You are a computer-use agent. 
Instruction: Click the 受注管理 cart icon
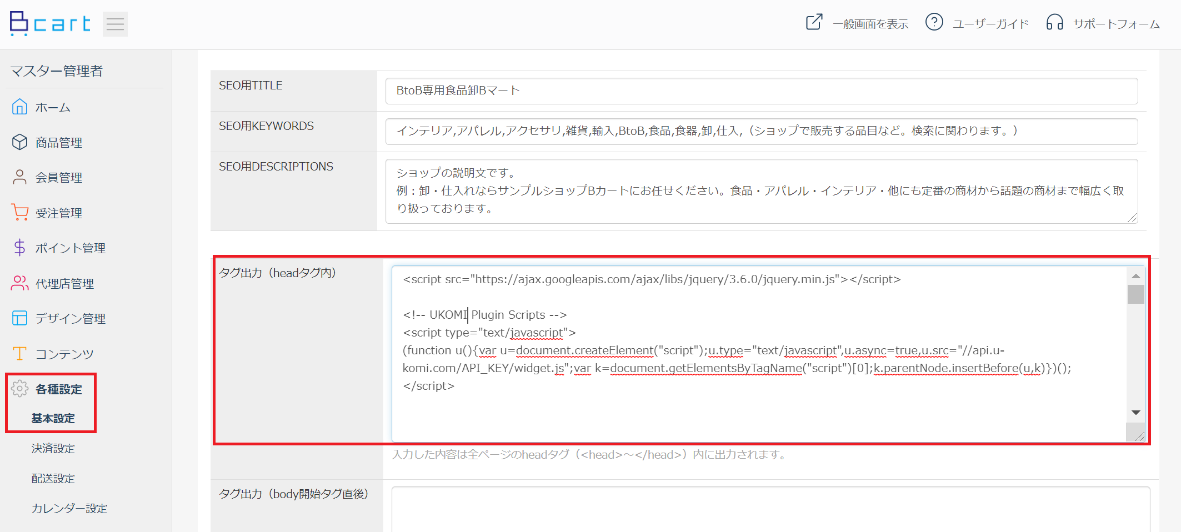[x=19, y=213]
